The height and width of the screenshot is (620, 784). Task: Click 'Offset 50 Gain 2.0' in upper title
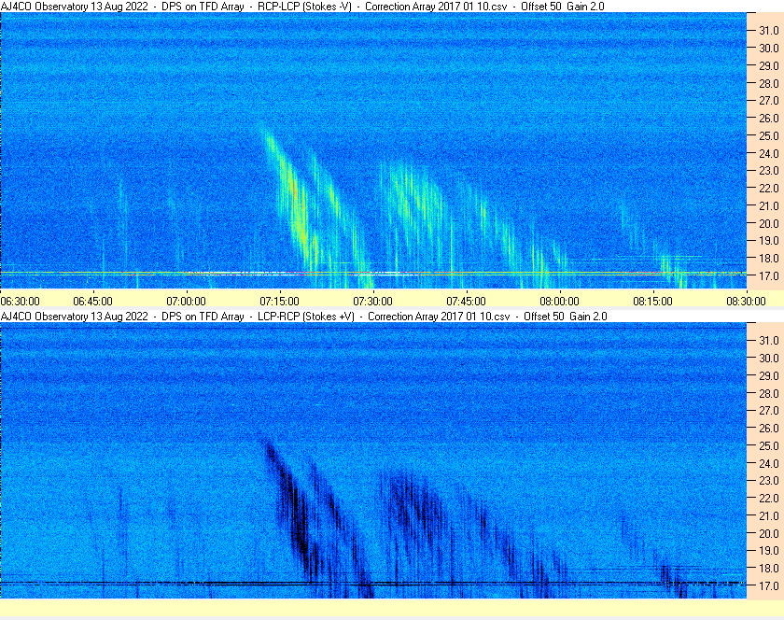[x=563, y=7]
